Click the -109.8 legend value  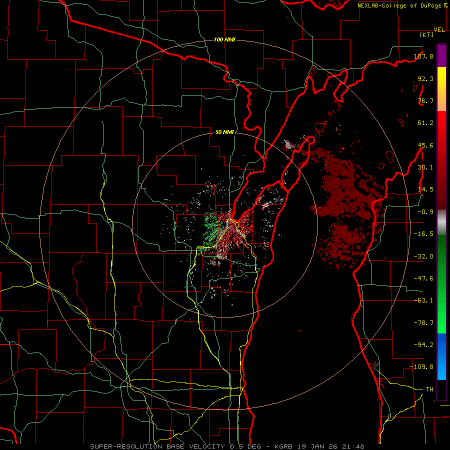422,367
